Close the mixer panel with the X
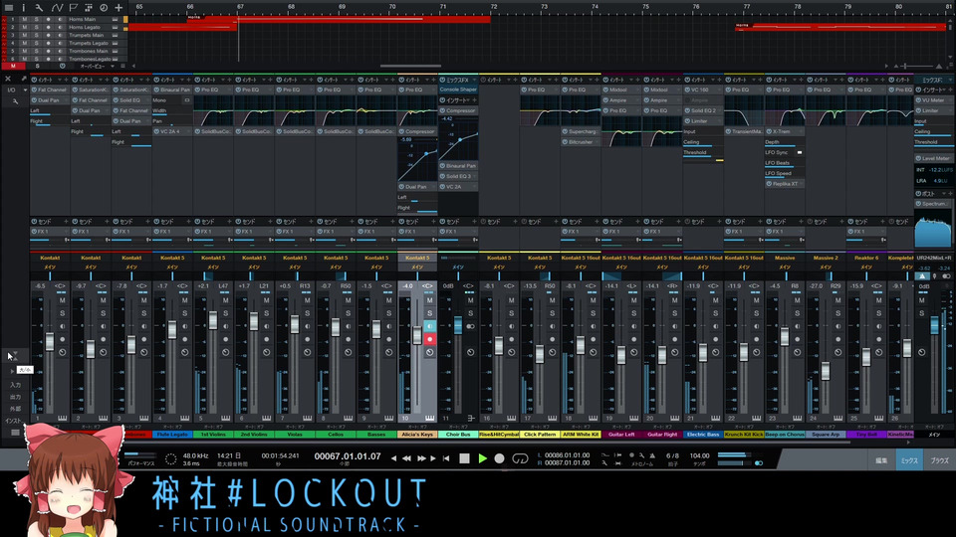The image size is (956, 537). [8, 79]
